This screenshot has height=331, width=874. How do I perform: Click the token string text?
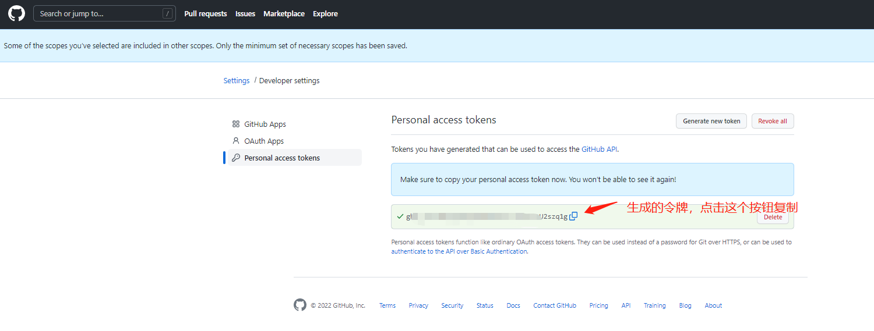[487, 216]
